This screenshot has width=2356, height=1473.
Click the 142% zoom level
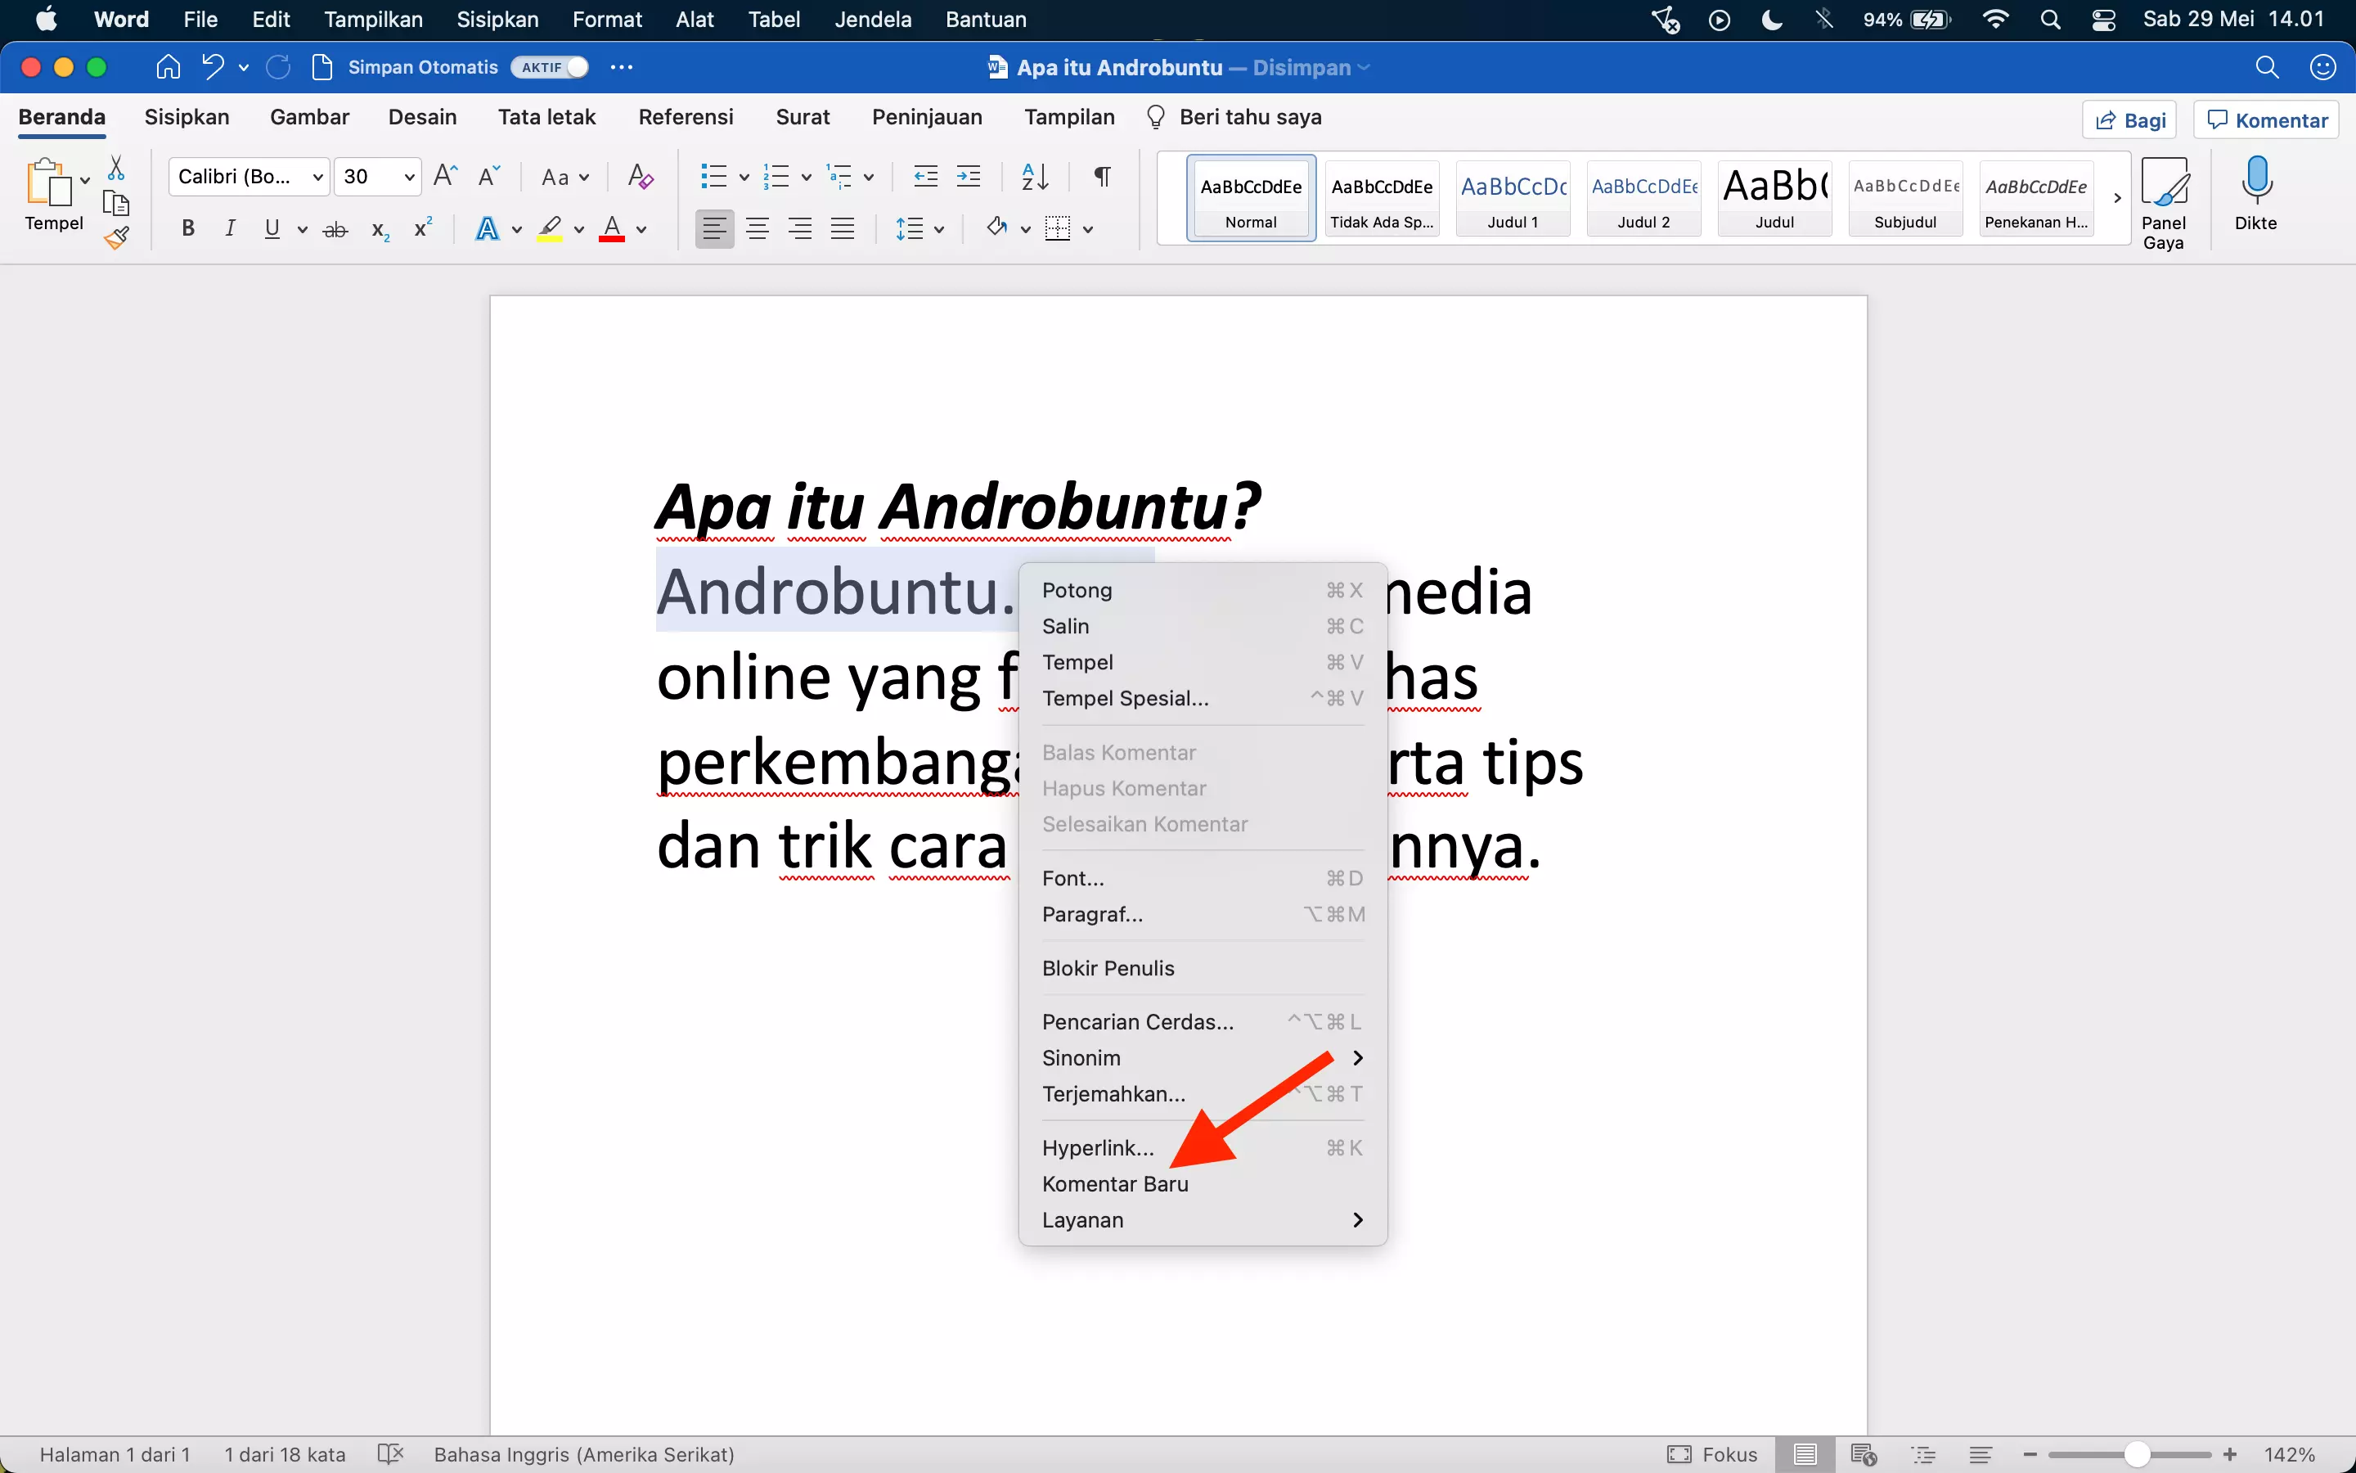[2289, 1454]
